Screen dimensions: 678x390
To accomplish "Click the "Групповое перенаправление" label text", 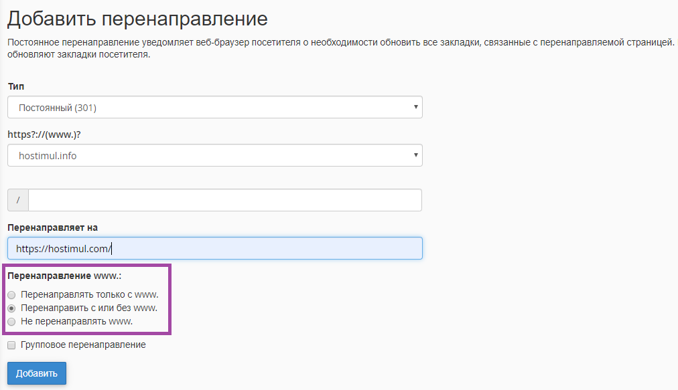I will tap(83, 345).
